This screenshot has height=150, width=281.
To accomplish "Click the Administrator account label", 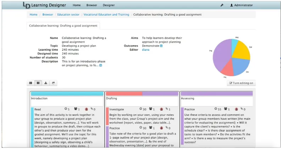I will (243, 5).
